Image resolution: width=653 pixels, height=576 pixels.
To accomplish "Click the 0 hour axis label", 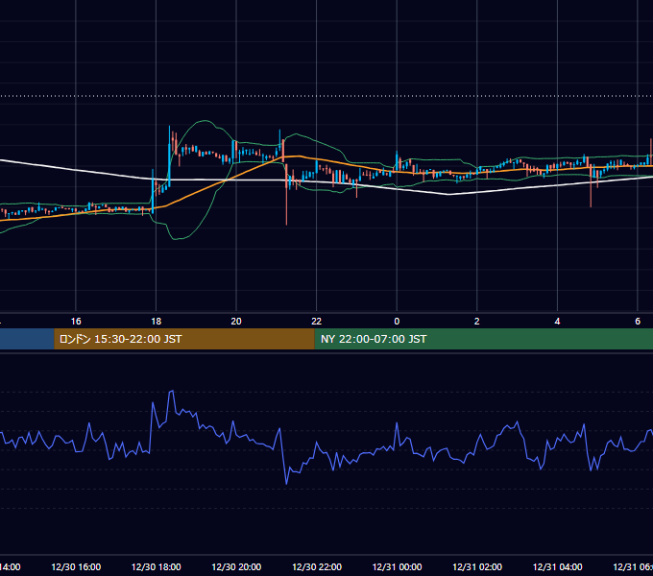I will (x=397, y=322).
